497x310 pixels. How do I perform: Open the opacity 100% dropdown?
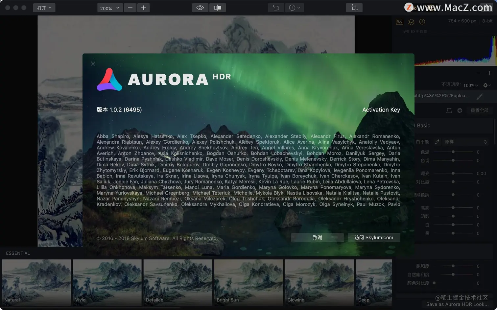[471, 85]
